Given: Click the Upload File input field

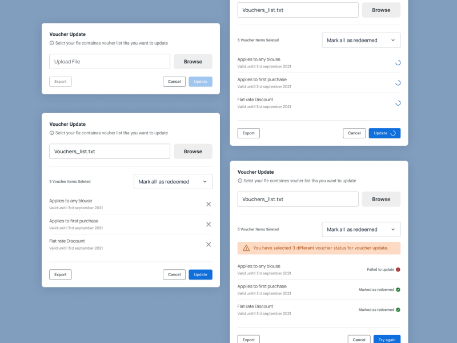Looking at the screenshot, I should [x=109, y=61].
